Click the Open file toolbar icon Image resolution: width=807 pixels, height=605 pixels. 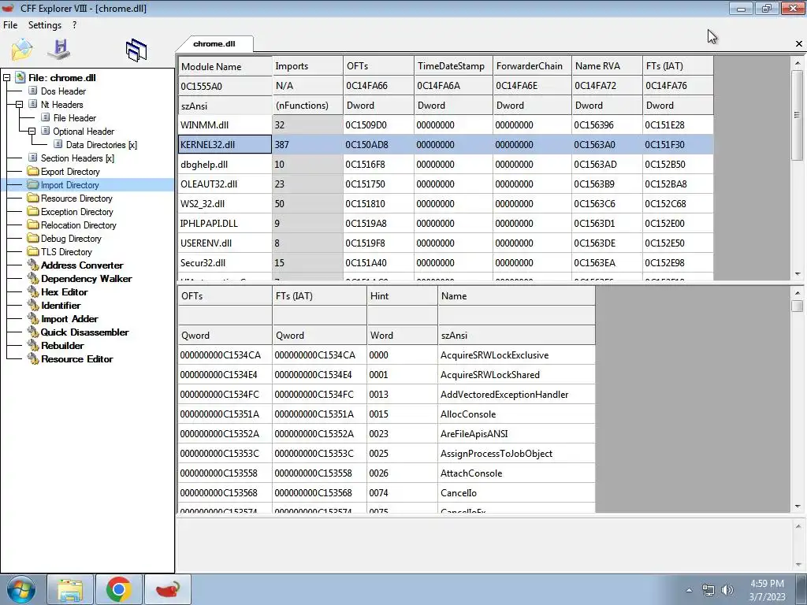tap(22, 50)
